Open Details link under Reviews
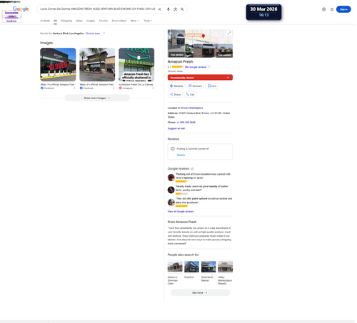This screenshot has width=357, height=323. (181, 155)
